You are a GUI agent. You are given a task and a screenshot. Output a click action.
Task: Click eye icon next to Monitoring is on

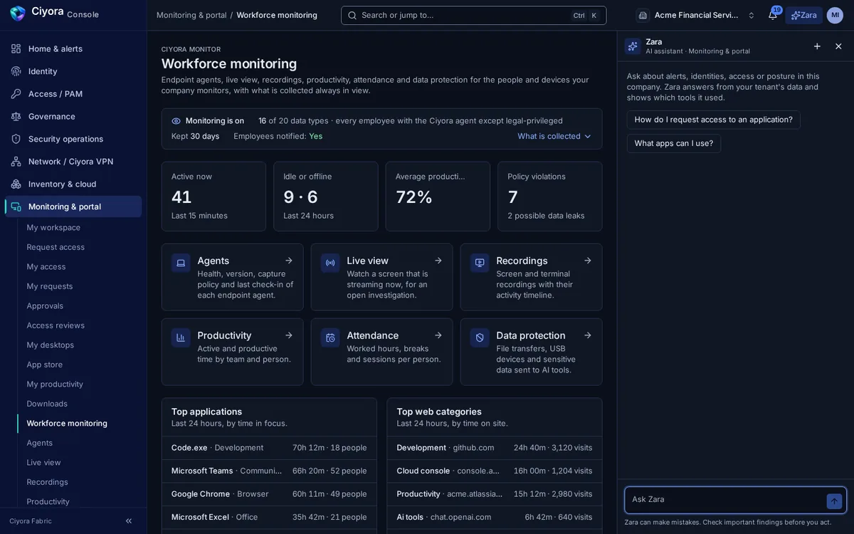pos(176,121)
